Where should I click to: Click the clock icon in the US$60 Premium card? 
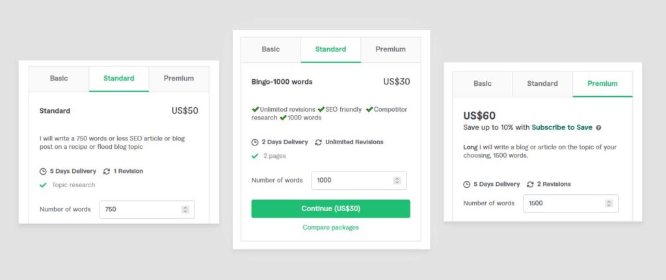click(x=466, y=184)
